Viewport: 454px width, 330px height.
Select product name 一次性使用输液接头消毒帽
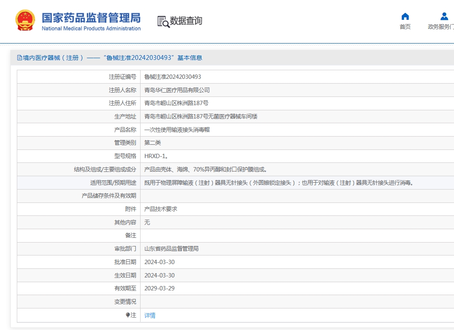pos(177,130)
